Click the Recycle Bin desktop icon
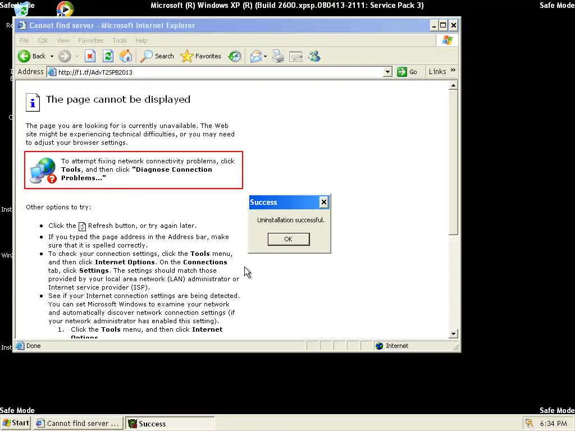Image resolution: width=575 pixels, height=431 pixels. tap(22, 9)
